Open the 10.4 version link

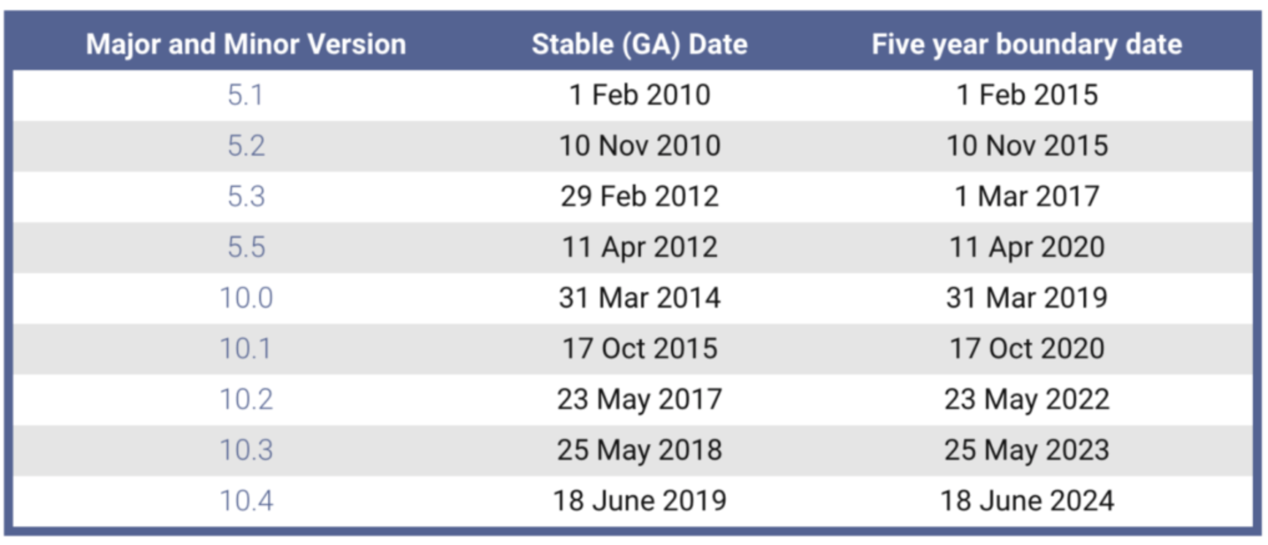(x=246, y=501)
